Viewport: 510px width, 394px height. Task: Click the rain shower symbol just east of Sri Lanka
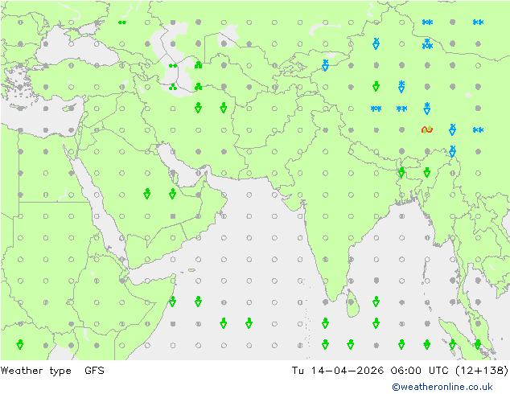(376, 302)
